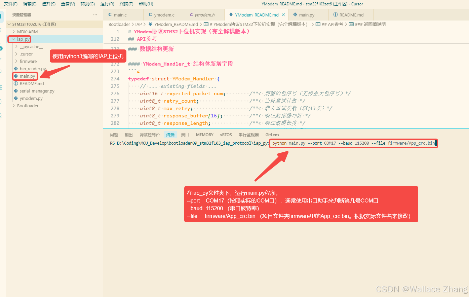
Task: Click the Bootloader breadcrumb link
Action: pyautogui.click(x=119, y=24)
